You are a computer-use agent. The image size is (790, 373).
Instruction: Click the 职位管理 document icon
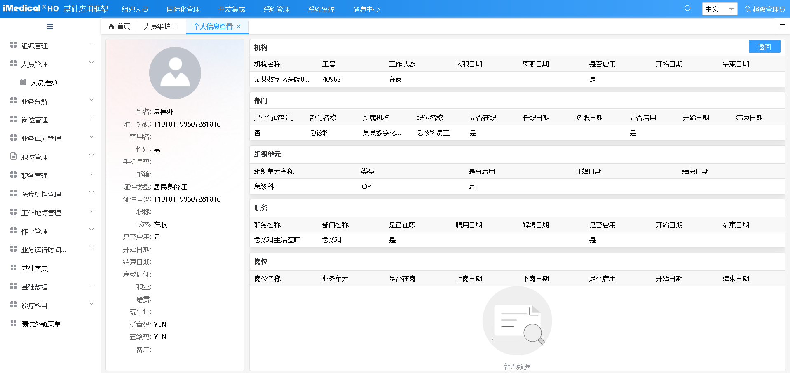(x=14, y=156)
